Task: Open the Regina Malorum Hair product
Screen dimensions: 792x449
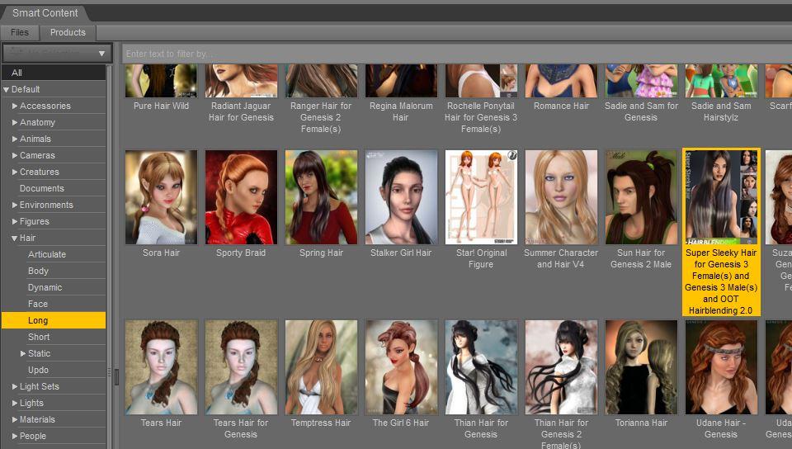Action: point(401,81)
